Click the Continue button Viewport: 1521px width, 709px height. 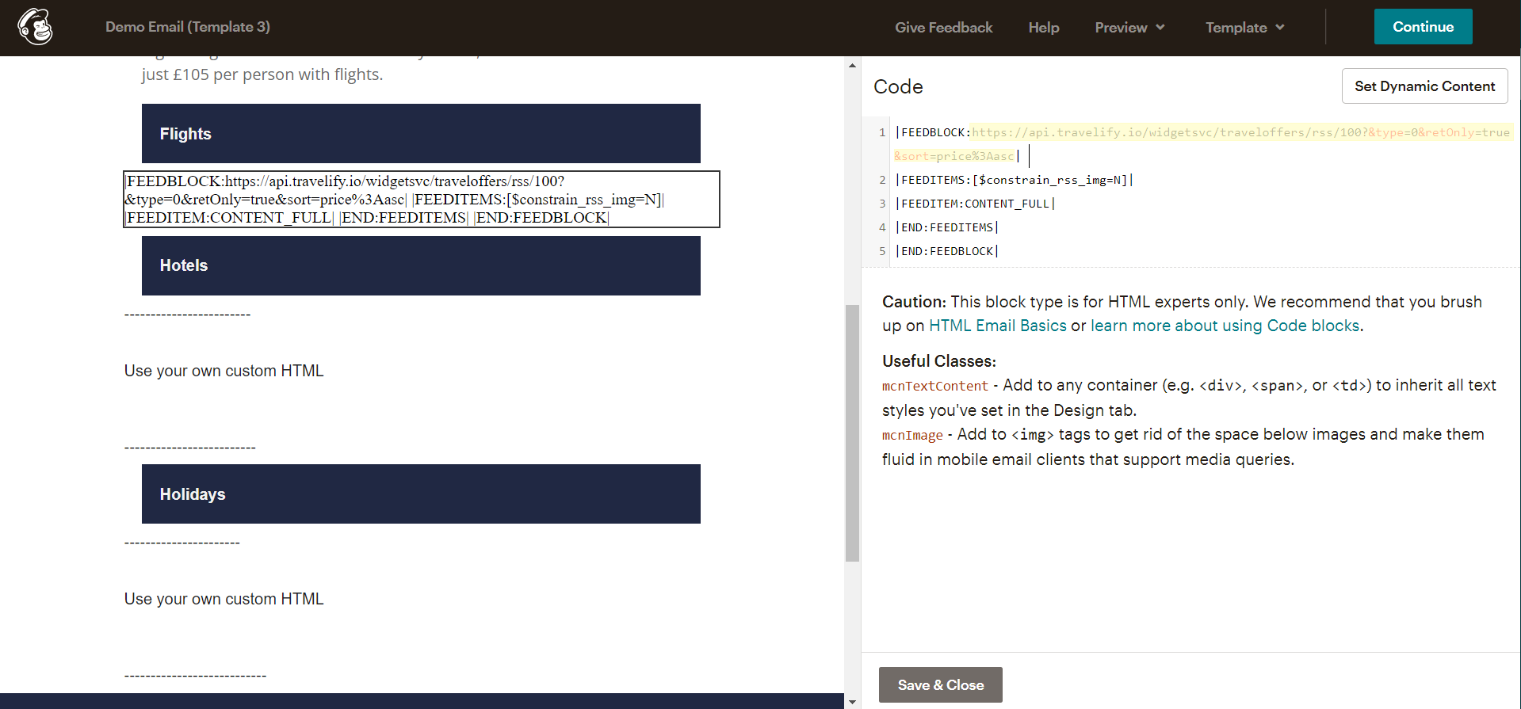(1423, 27)
